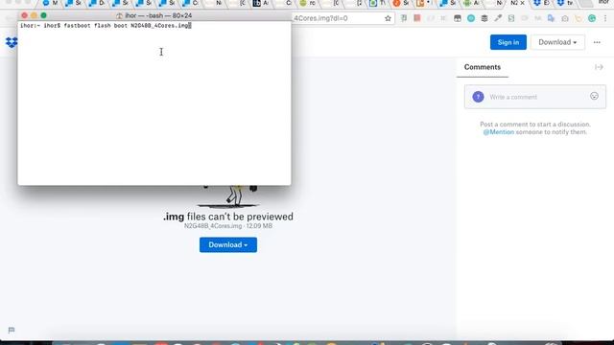Switch to the tab with black tb icon

pos(261,3)
